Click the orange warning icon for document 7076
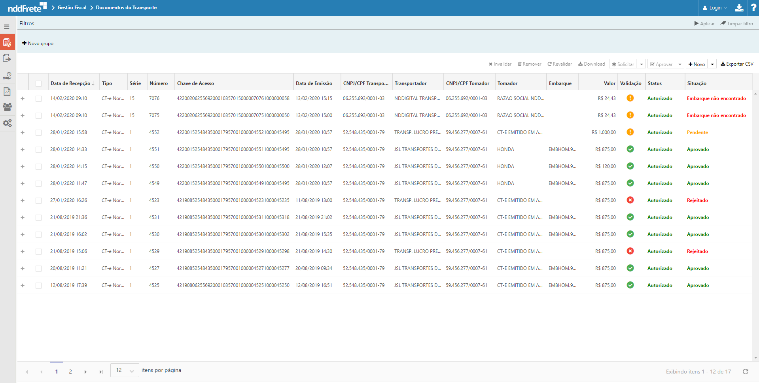This screenshot has height=383, width=759. [630, 98]
